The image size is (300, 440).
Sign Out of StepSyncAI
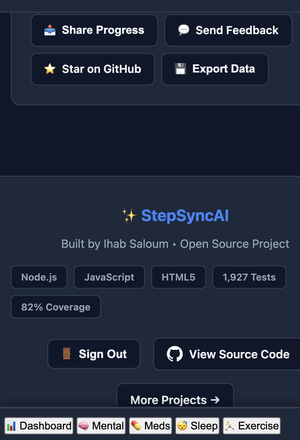click(x=94, y=354)
